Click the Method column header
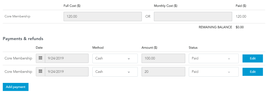Viewport: 268px width, 95px height. coord(98,48)
